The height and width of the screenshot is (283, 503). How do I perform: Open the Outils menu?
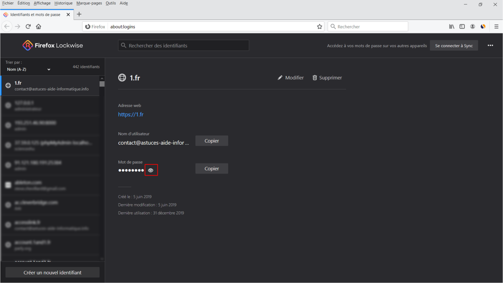[x=111, y=3]
